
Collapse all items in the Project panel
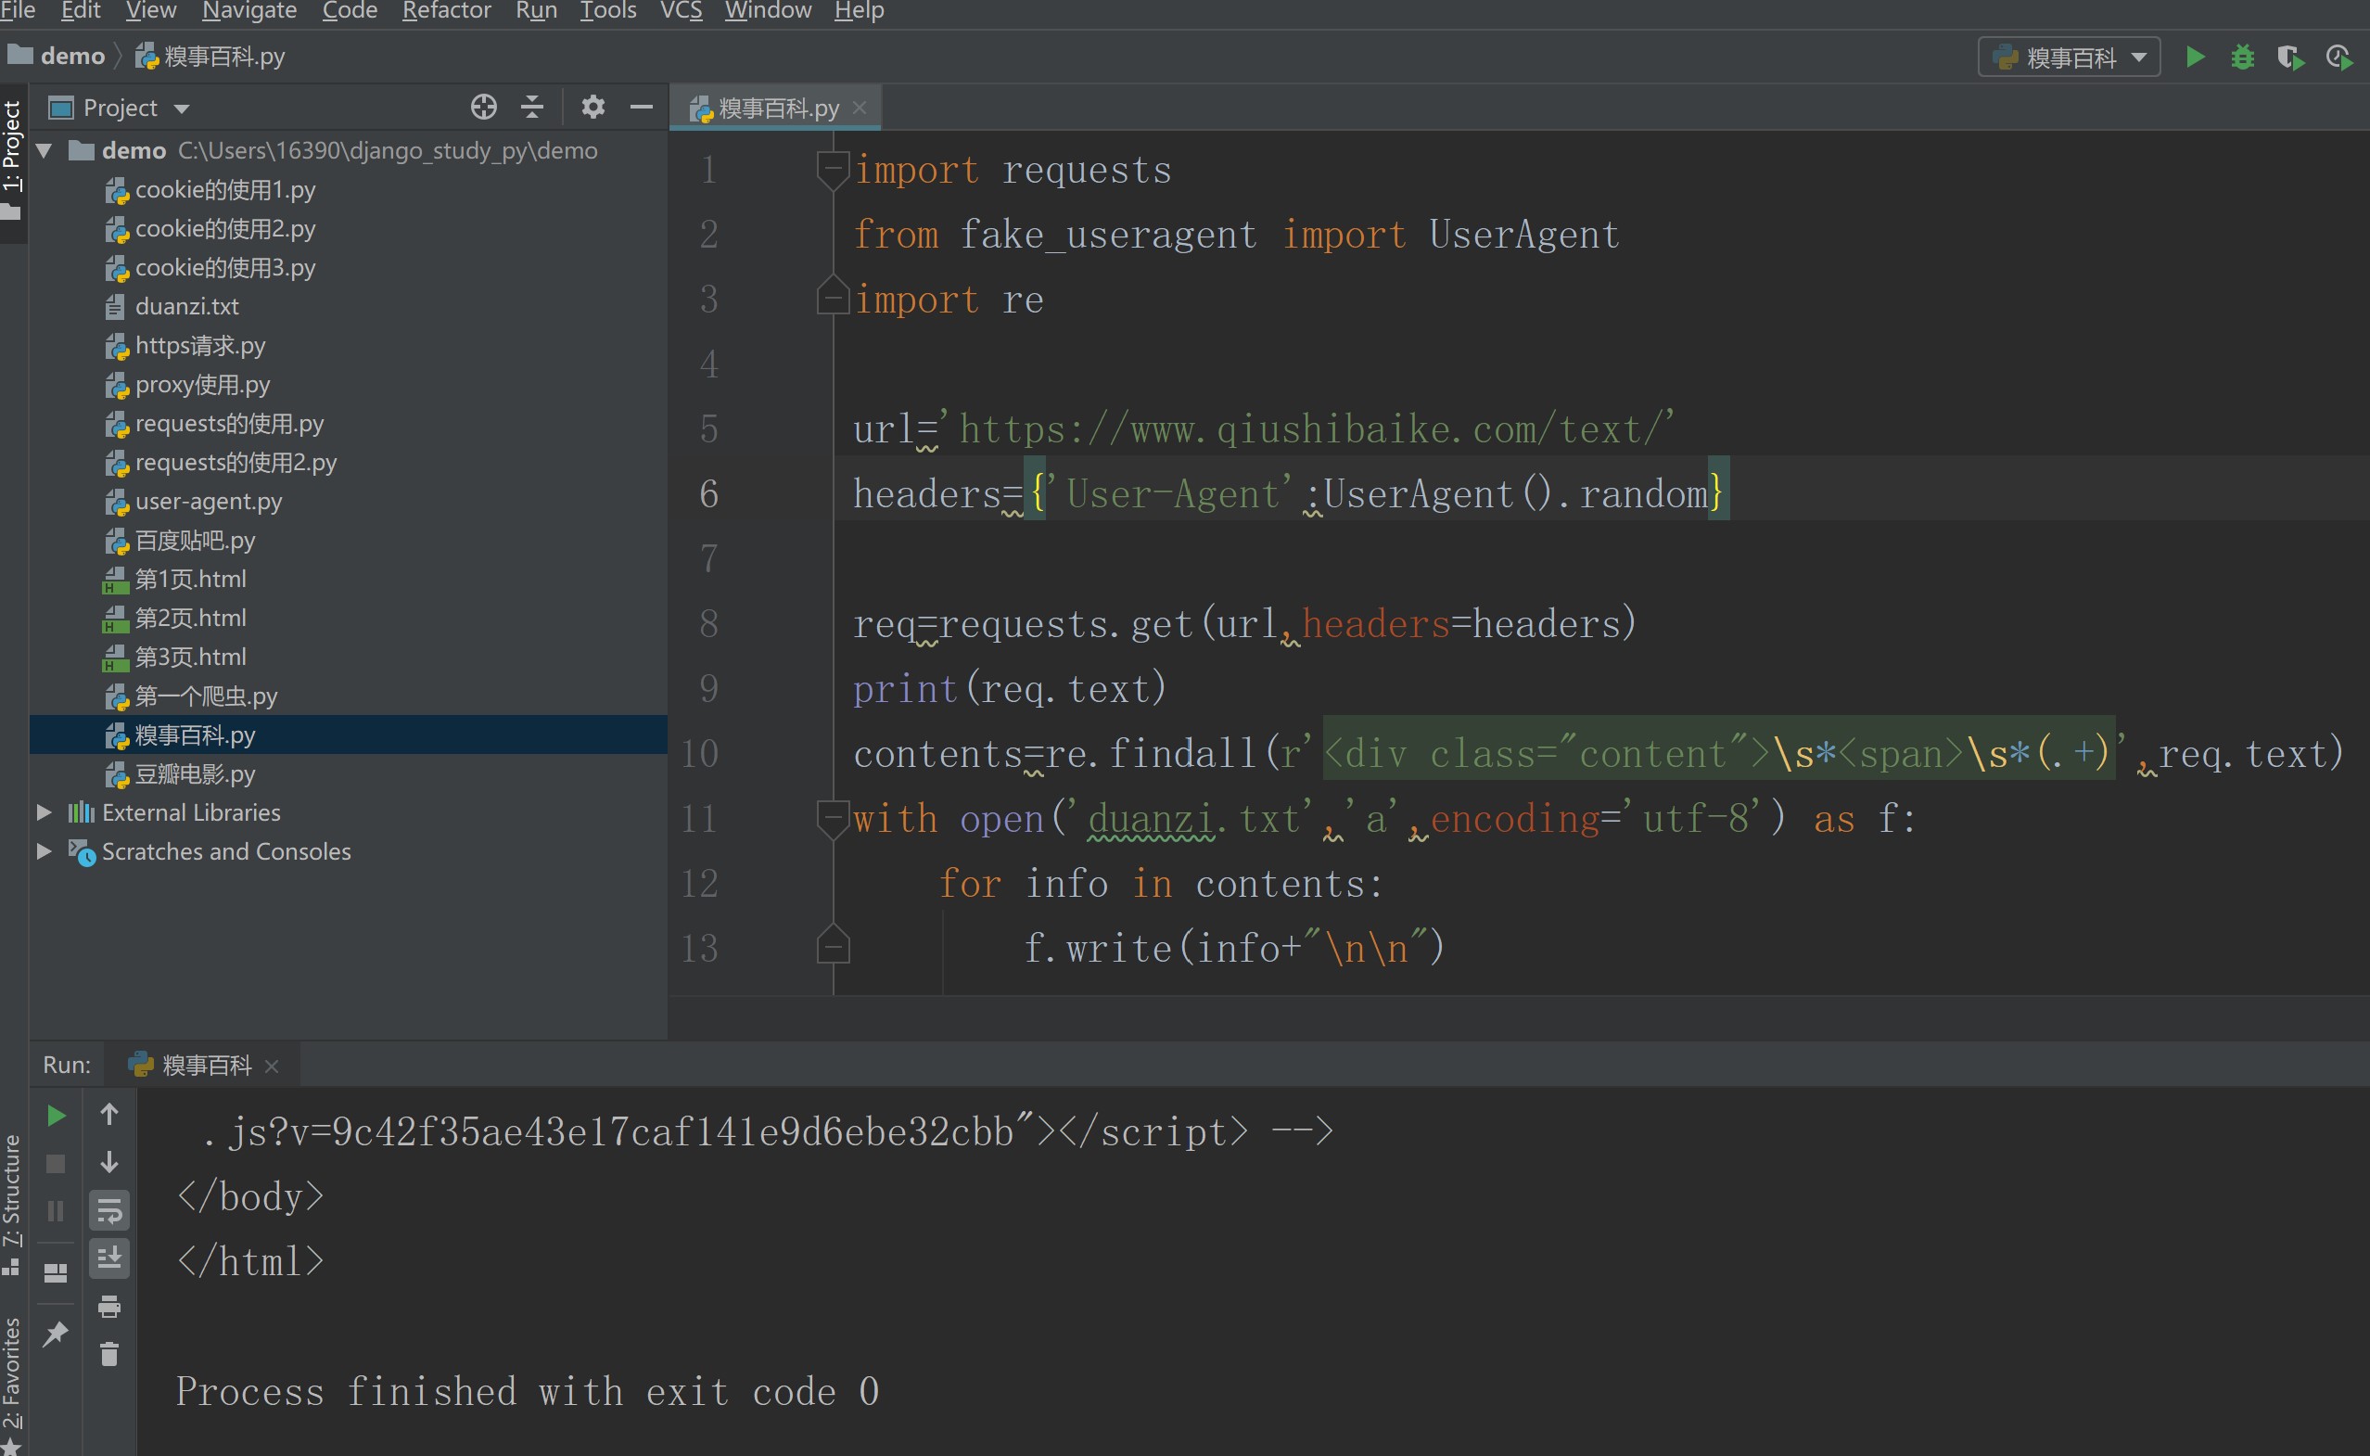531,107
